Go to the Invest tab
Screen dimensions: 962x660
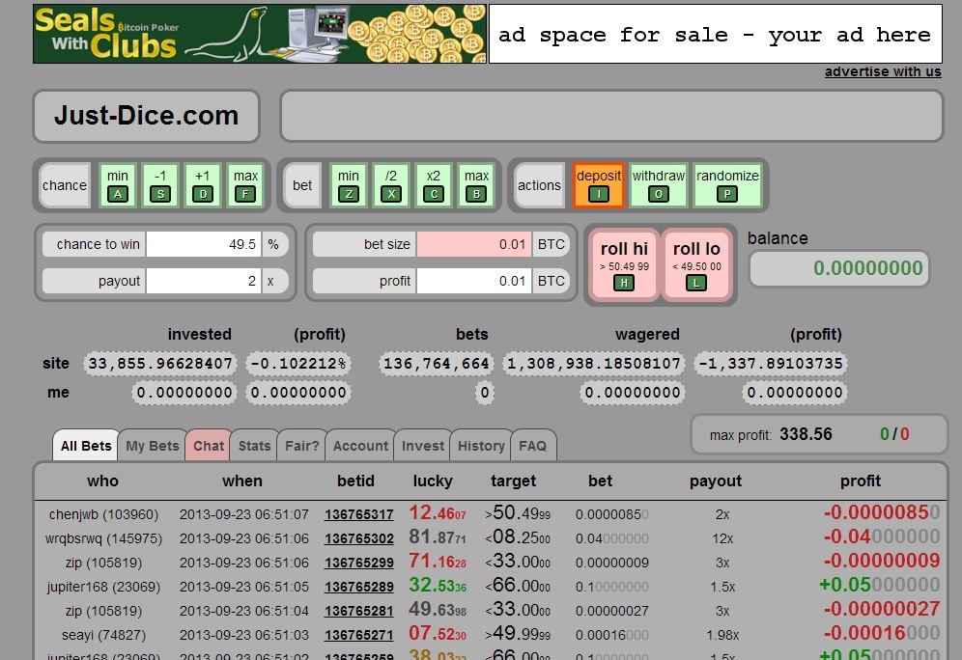(423, 446)
